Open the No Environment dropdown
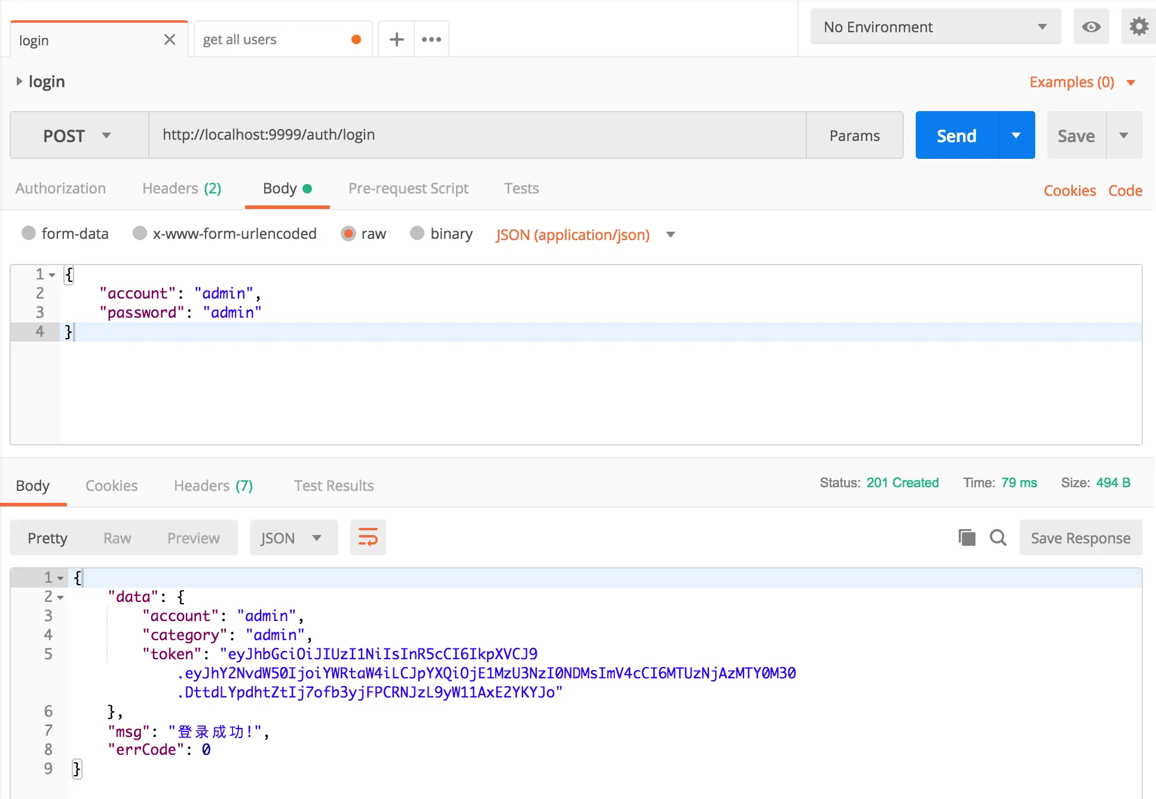 [935, 27]
